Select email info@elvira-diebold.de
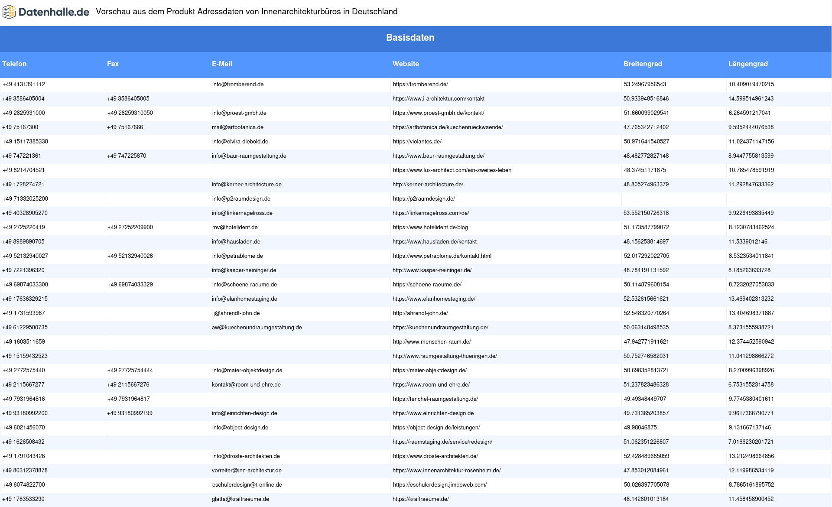Viewport: 832px width, 507px height. (x=240, y=142)
